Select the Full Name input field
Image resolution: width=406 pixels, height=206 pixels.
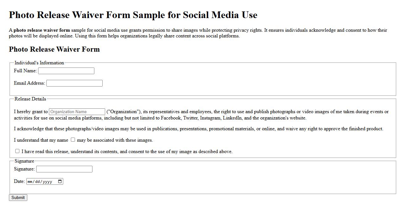tap(66, 71)
